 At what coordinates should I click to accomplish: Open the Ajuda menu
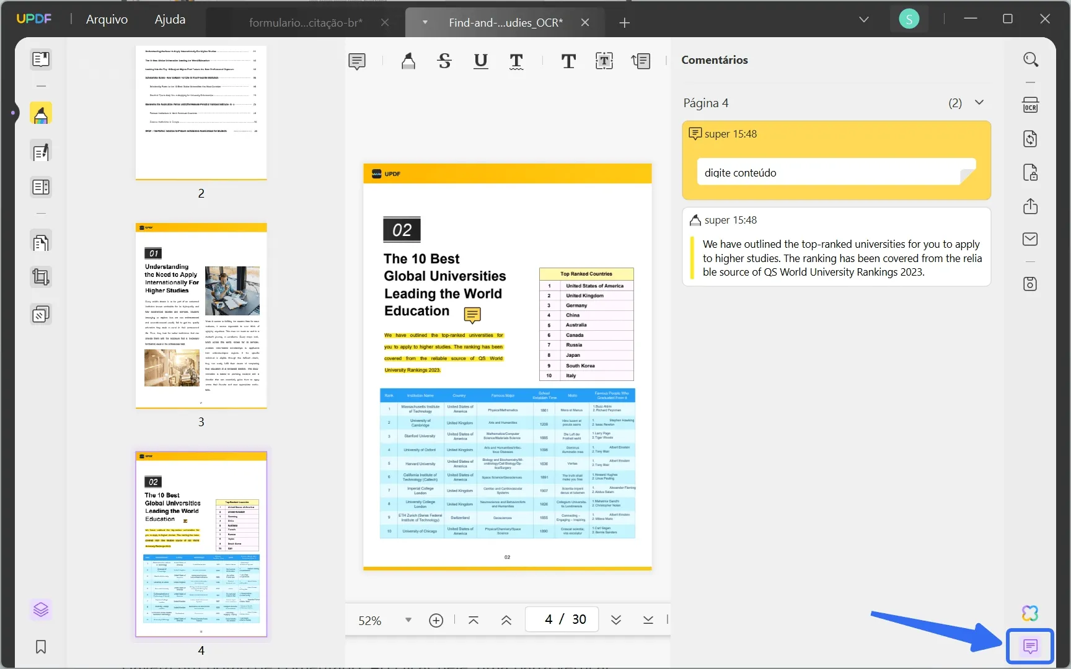[x=170, y=19]
